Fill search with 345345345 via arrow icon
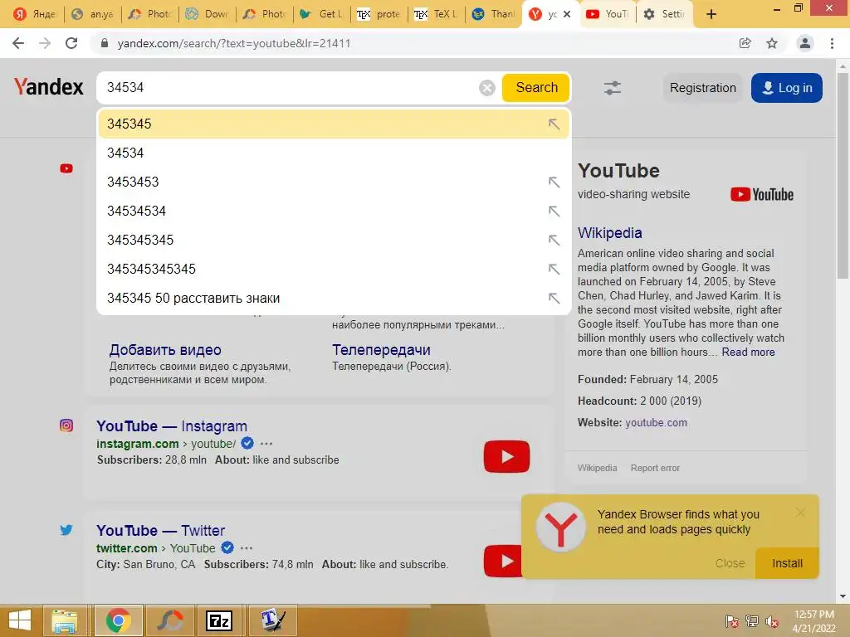Viewport: 850px width, 637px height. pyautogui.click(x=554, y=240)
